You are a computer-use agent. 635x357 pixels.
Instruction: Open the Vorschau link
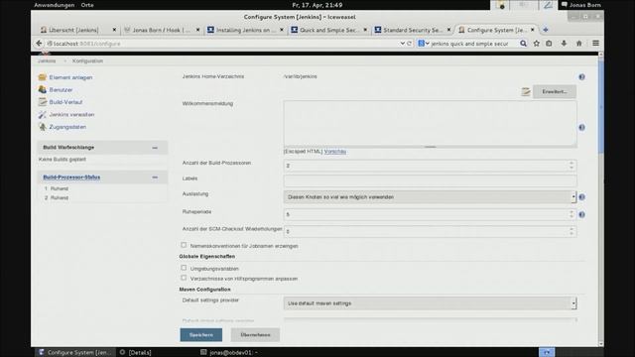(335, 152)
